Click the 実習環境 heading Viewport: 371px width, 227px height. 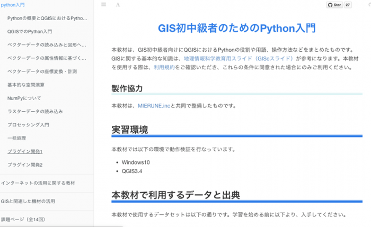(130, 130)
